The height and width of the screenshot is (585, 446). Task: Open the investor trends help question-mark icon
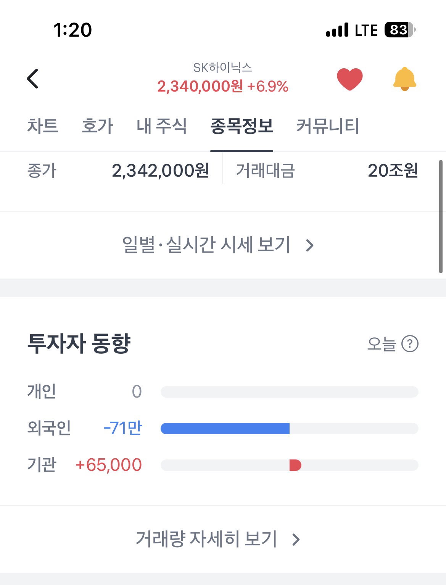(x=410, y=344)
